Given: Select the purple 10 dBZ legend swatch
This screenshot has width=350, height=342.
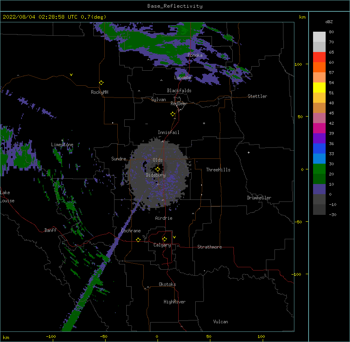Looking at the screenshot, I should [319, 189].
